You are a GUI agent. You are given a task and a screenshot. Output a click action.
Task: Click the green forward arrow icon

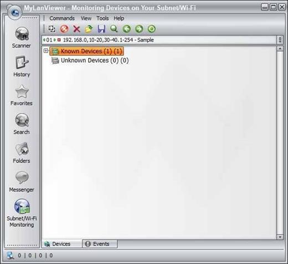tap(139, 29)
